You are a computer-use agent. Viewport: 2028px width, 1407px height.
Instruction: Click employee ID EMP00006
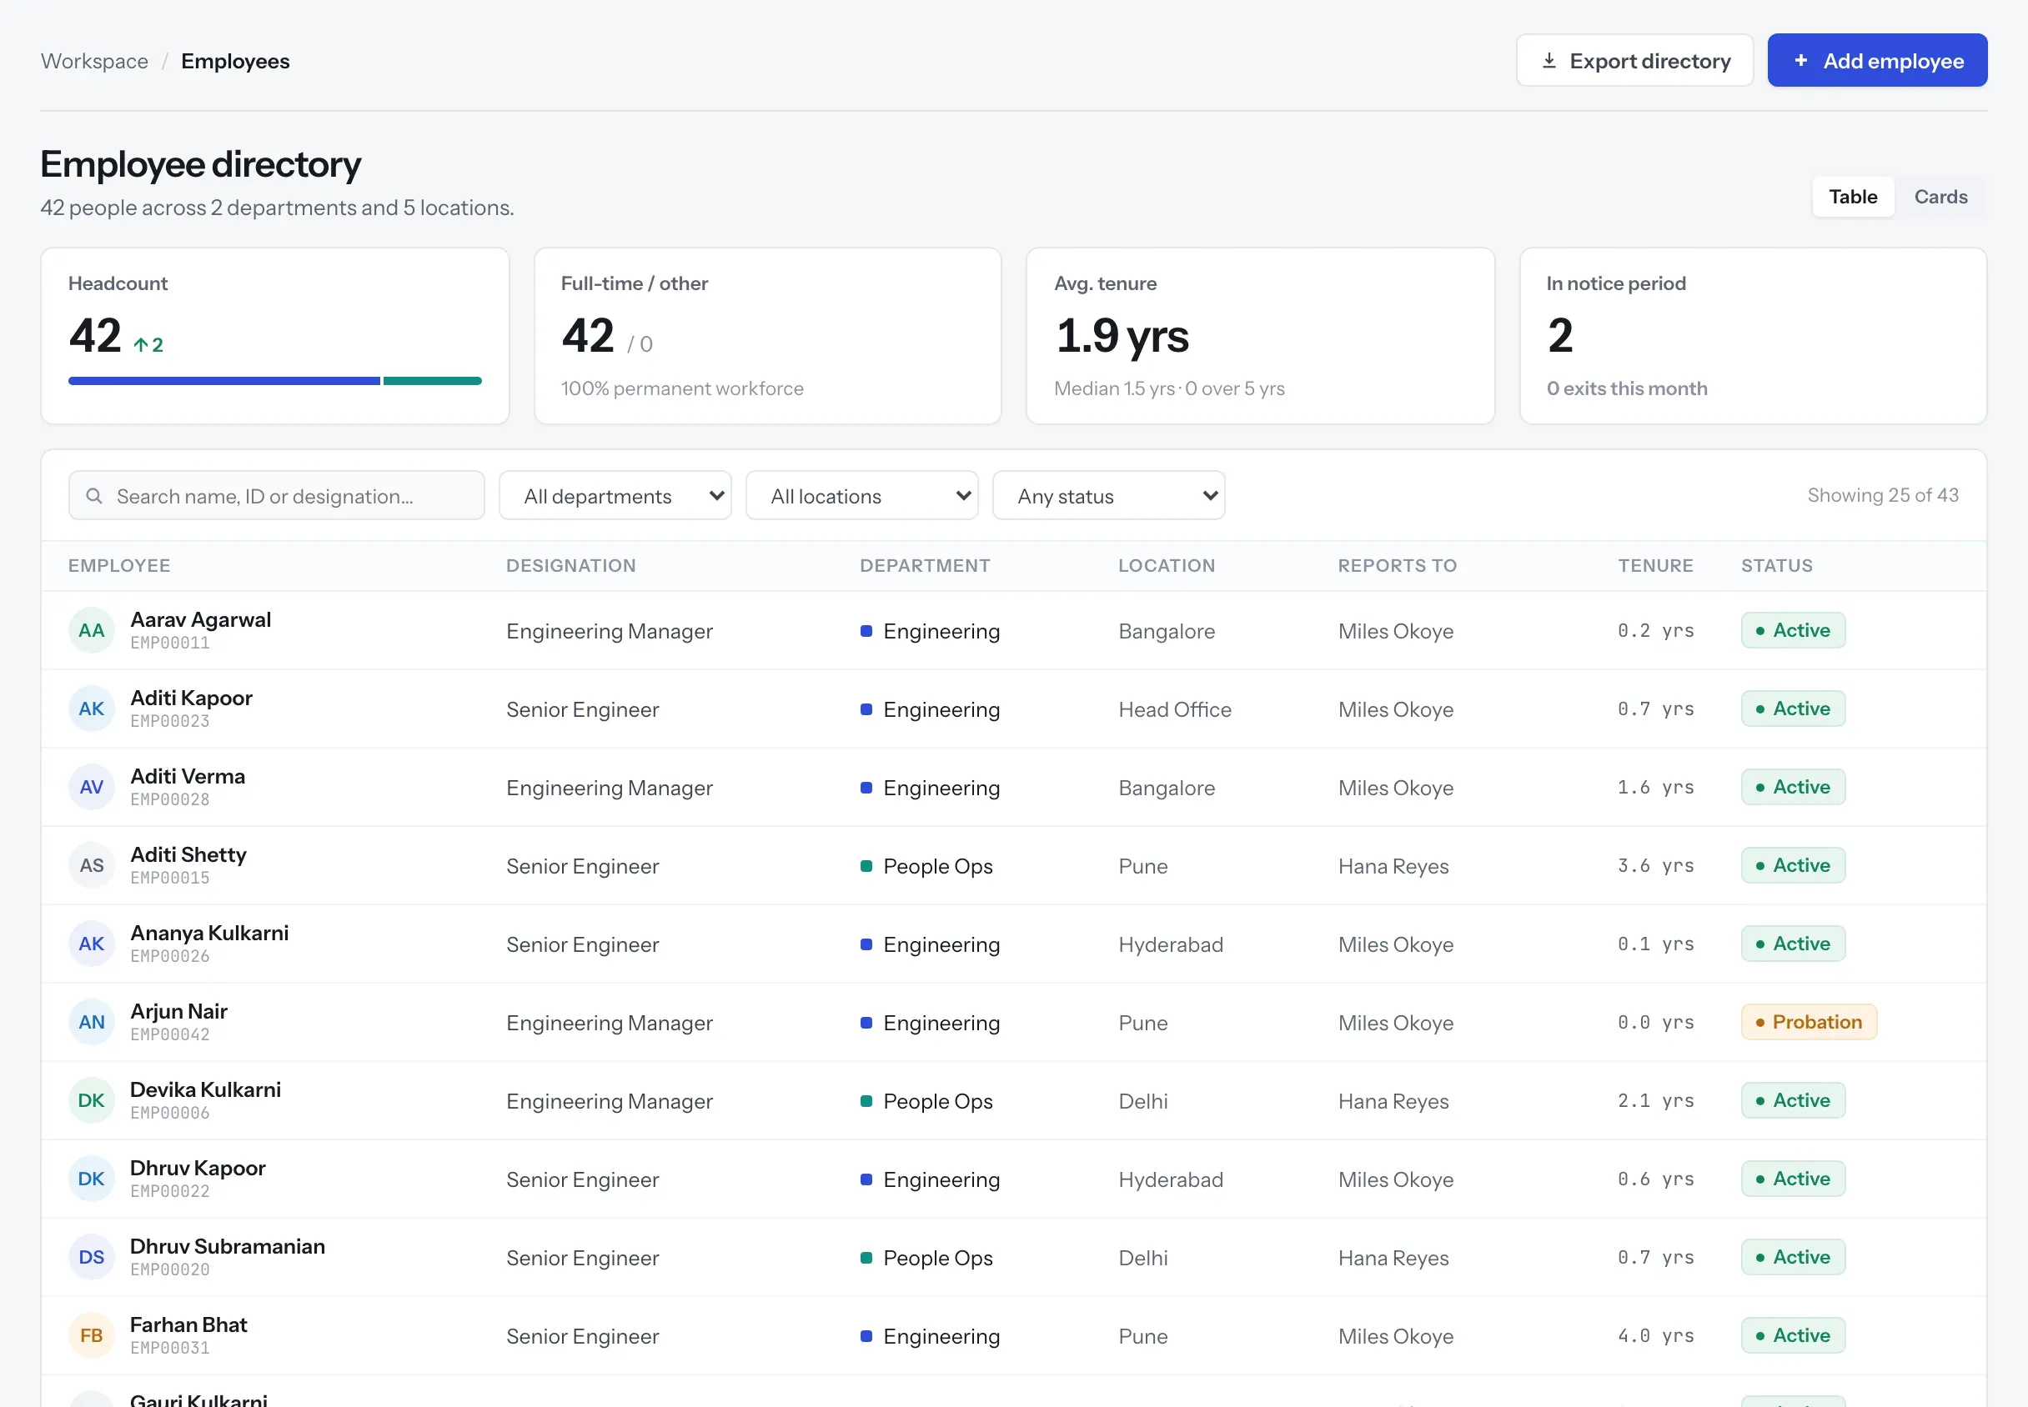click(170, 1114)
